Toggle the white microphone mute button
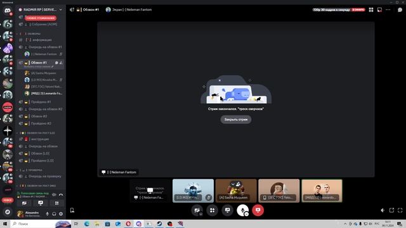 (242, 210)
